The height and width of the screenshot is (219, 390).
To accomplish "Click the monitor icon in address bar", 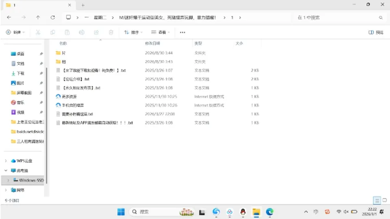I will click(x=68, y=17).
